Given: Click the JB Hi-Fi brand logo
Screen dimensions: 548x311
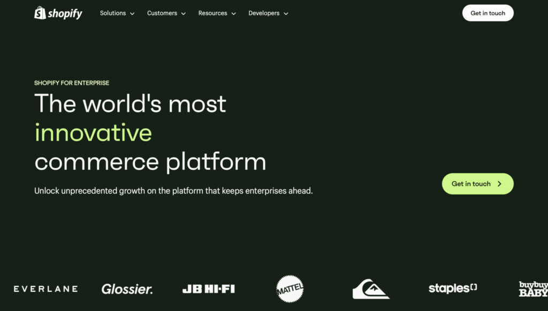Looking at the screenshot, I should 209,289.
